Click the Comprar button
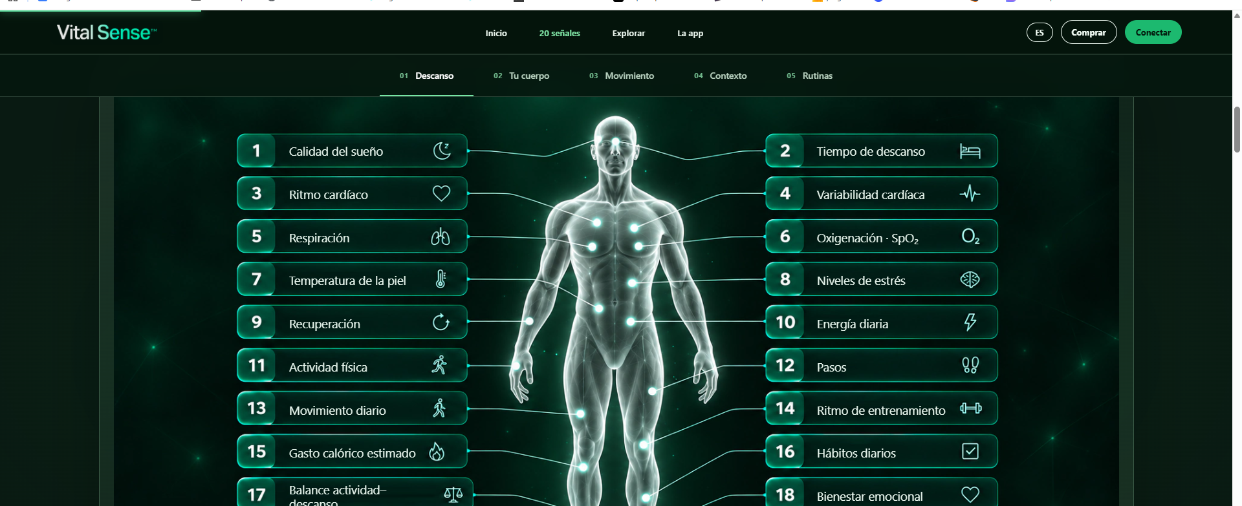Viewport: 1242px width, 506px height. pyautogui.click(x=1089, y=32)
